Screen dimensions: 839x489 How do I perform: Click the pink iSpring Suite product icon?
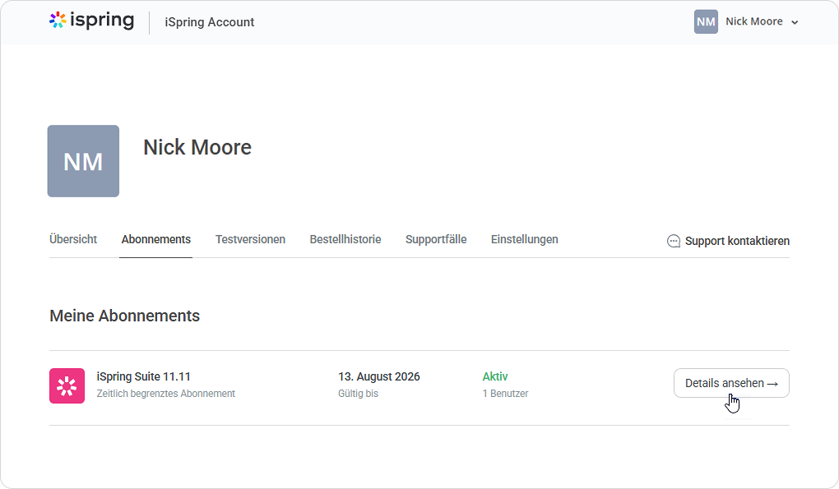coord(67,385)
